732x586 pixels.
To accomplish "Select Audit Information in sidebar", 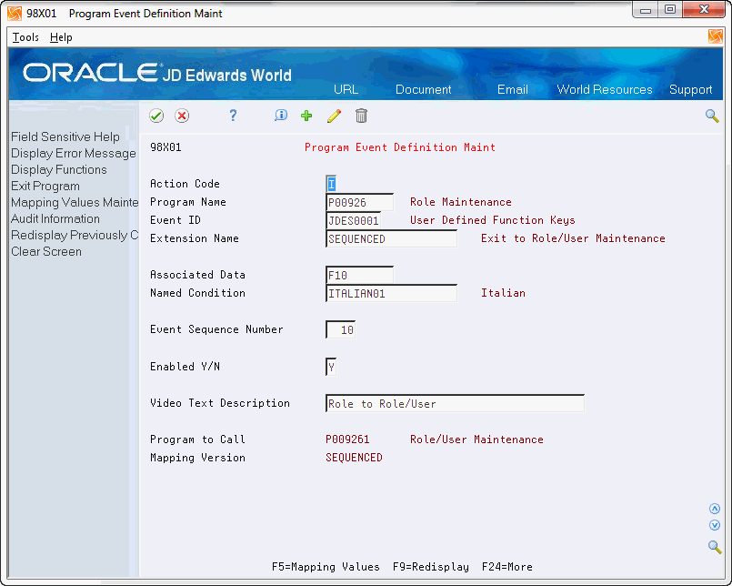I will coord(55,218).
